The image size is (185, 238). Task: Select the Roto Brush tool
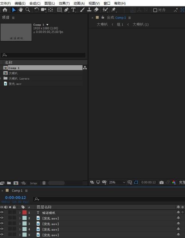[x=105, y=10]
